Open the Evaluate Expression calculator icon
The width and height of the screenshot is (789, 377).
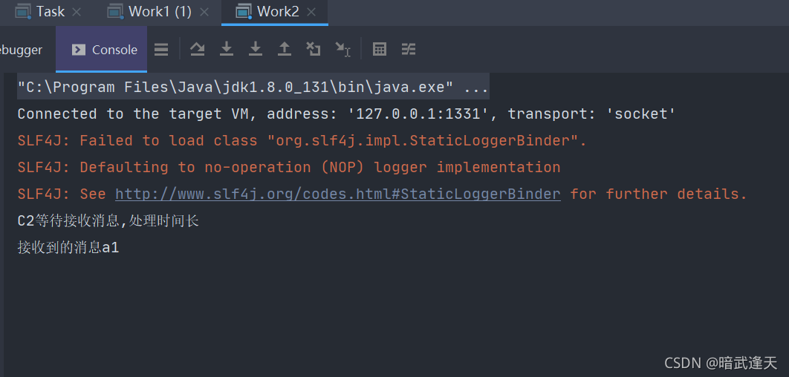pyautogui.click(x=380, y=49)
